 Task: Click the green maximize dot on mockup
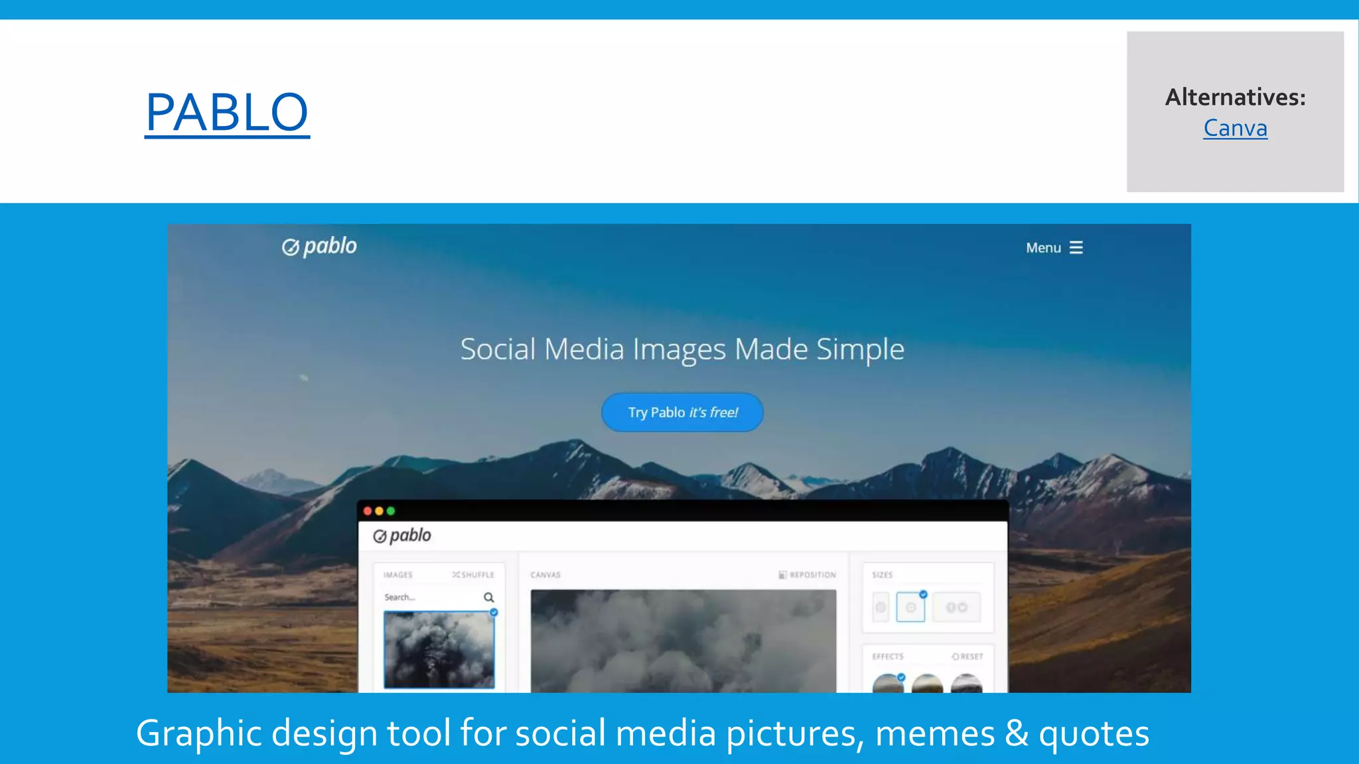(x=391, y=511)
